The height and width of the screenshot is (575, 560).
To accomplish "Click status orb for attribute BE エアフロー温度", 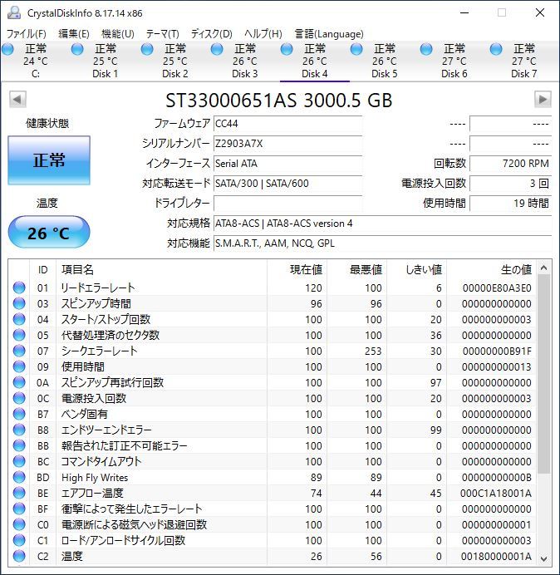I will pos(19,493).
